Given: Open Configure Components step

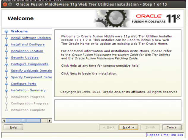Looking at the screenshot, I should pyautogui.click(x=29, y=64).
